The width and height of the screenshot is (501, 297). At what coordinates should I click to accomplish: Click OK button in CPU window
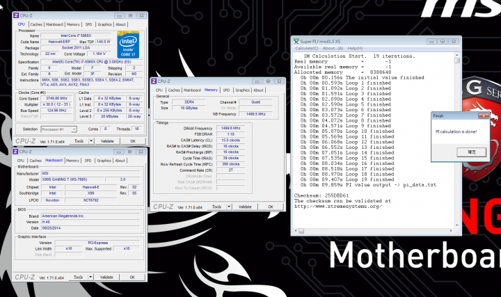[133, 141]
